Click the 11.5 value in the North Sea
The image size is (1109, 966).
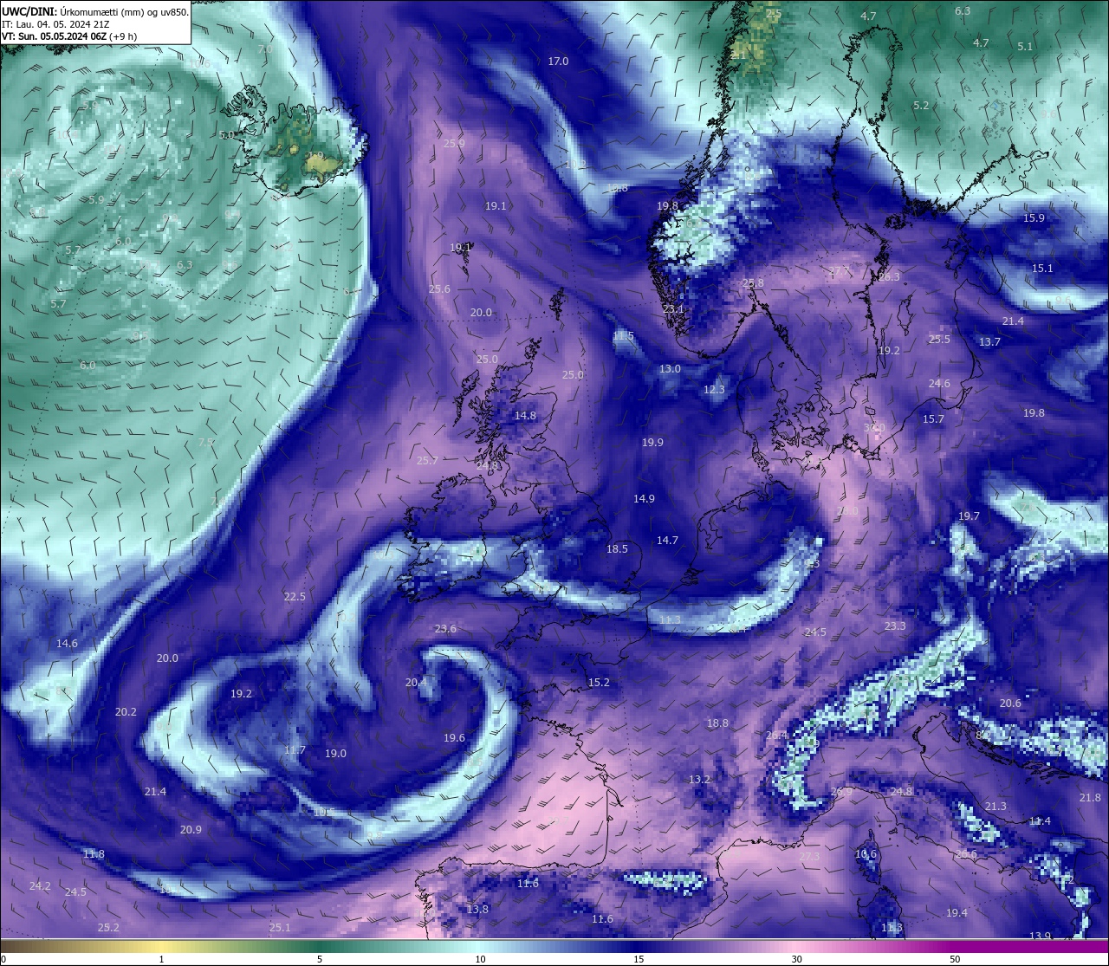623,336
